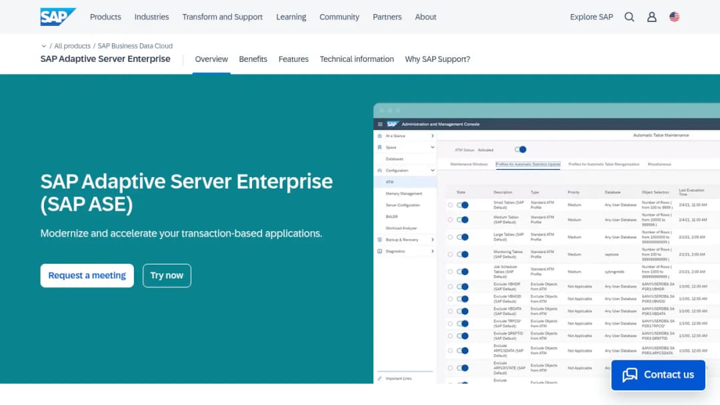Click the hamburger menu in Administration Console

pos(380,125)
